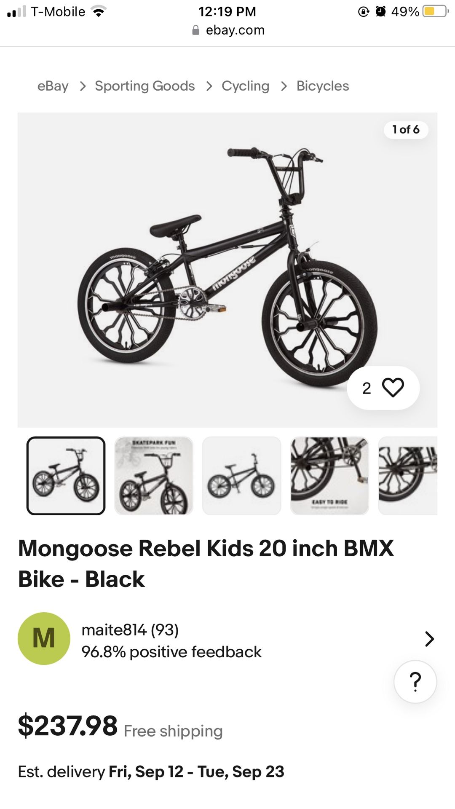Screen dimensions: 455x809
Task: Open the Cycling breadcrumb category
Action: click(245, 86)
